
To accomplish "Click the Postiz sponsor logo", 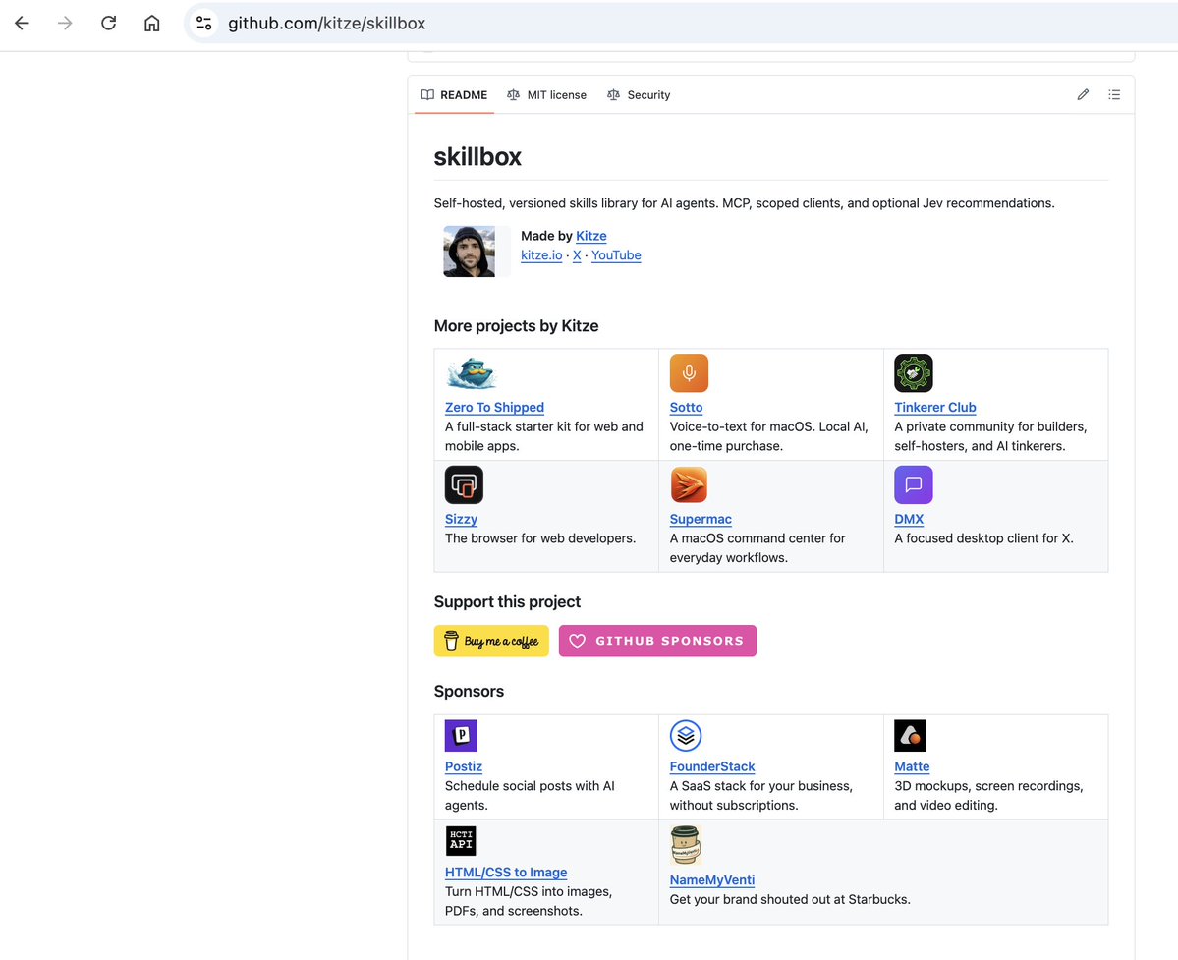I will [x=462, y=735].
